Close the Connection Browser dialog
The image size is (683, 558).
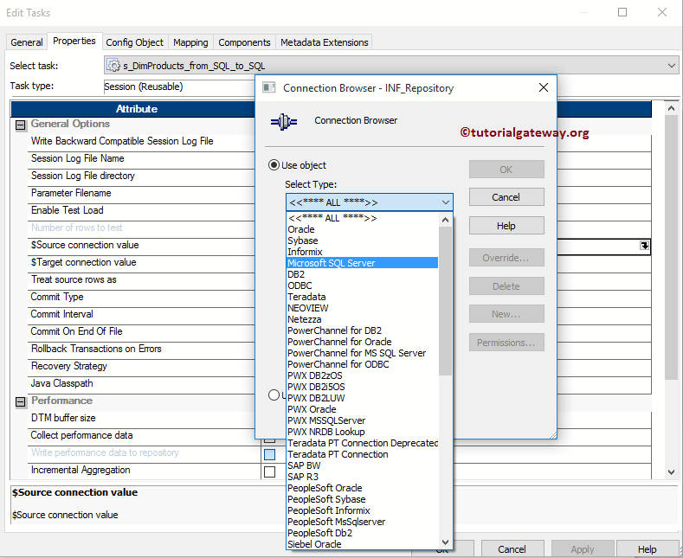(x=543, y=88)
